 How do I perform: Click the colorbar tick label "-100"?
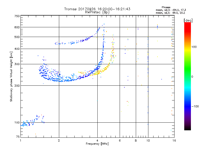point(195,106)
